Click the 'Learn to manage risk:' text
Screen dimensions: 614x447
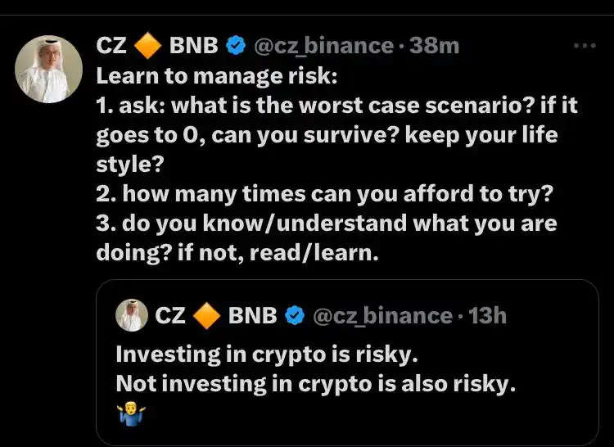[217, 76]
